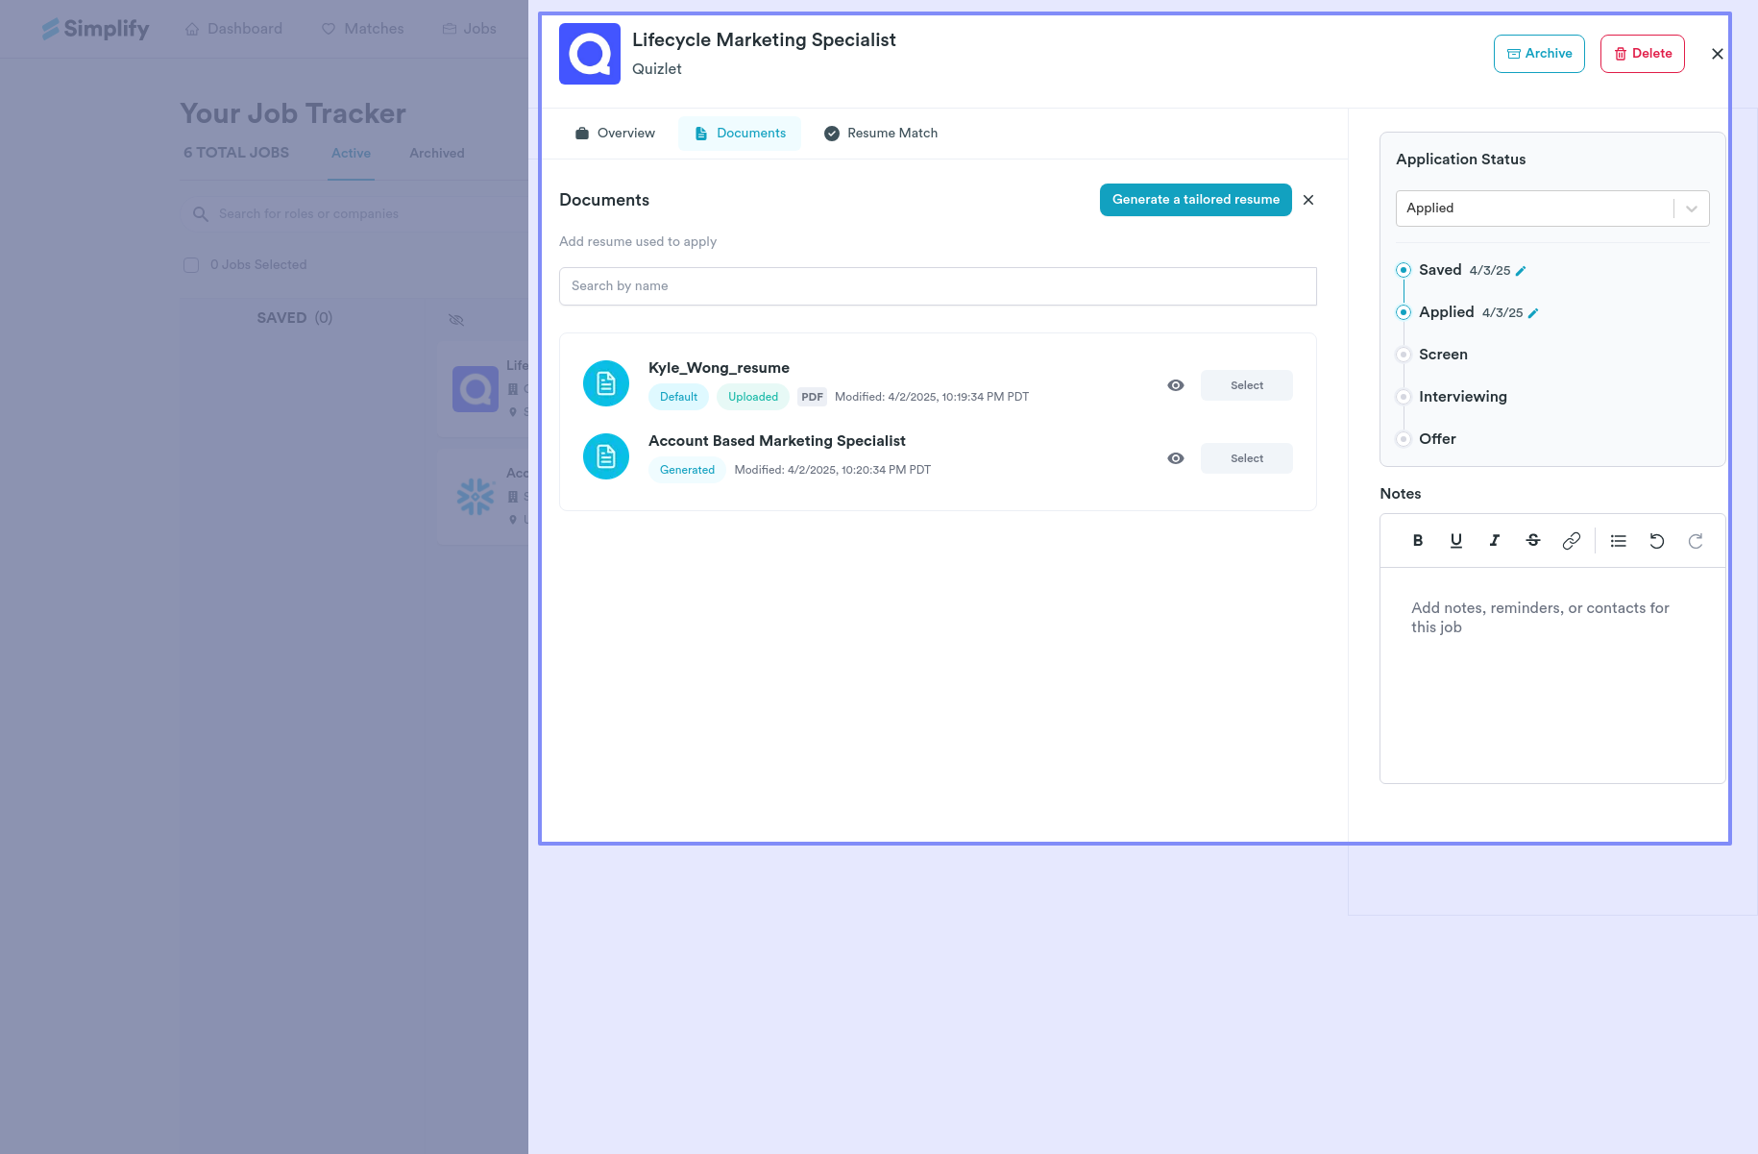Open the Application Status dropdown
1758x1154 pixels.
pyautogui.click(x=1551, y=209)
